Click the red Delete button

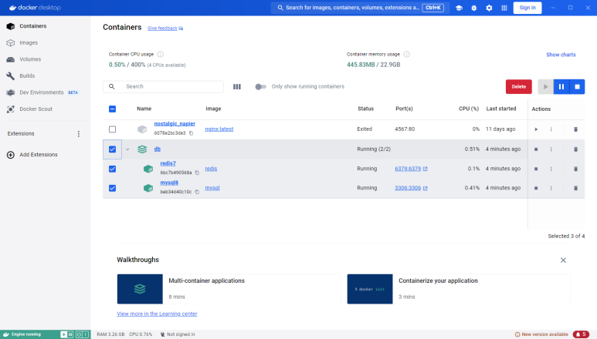(518, 86)
